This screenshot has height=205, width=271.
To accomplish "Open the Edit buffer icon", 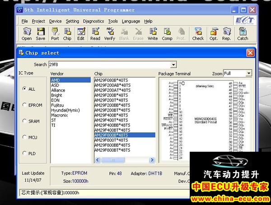I will tap(81, 34).
